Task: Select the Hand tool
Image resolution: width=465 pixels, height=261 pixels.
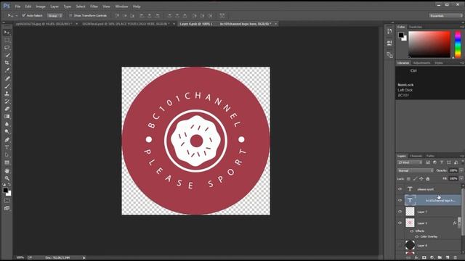Action: (7, 171)
